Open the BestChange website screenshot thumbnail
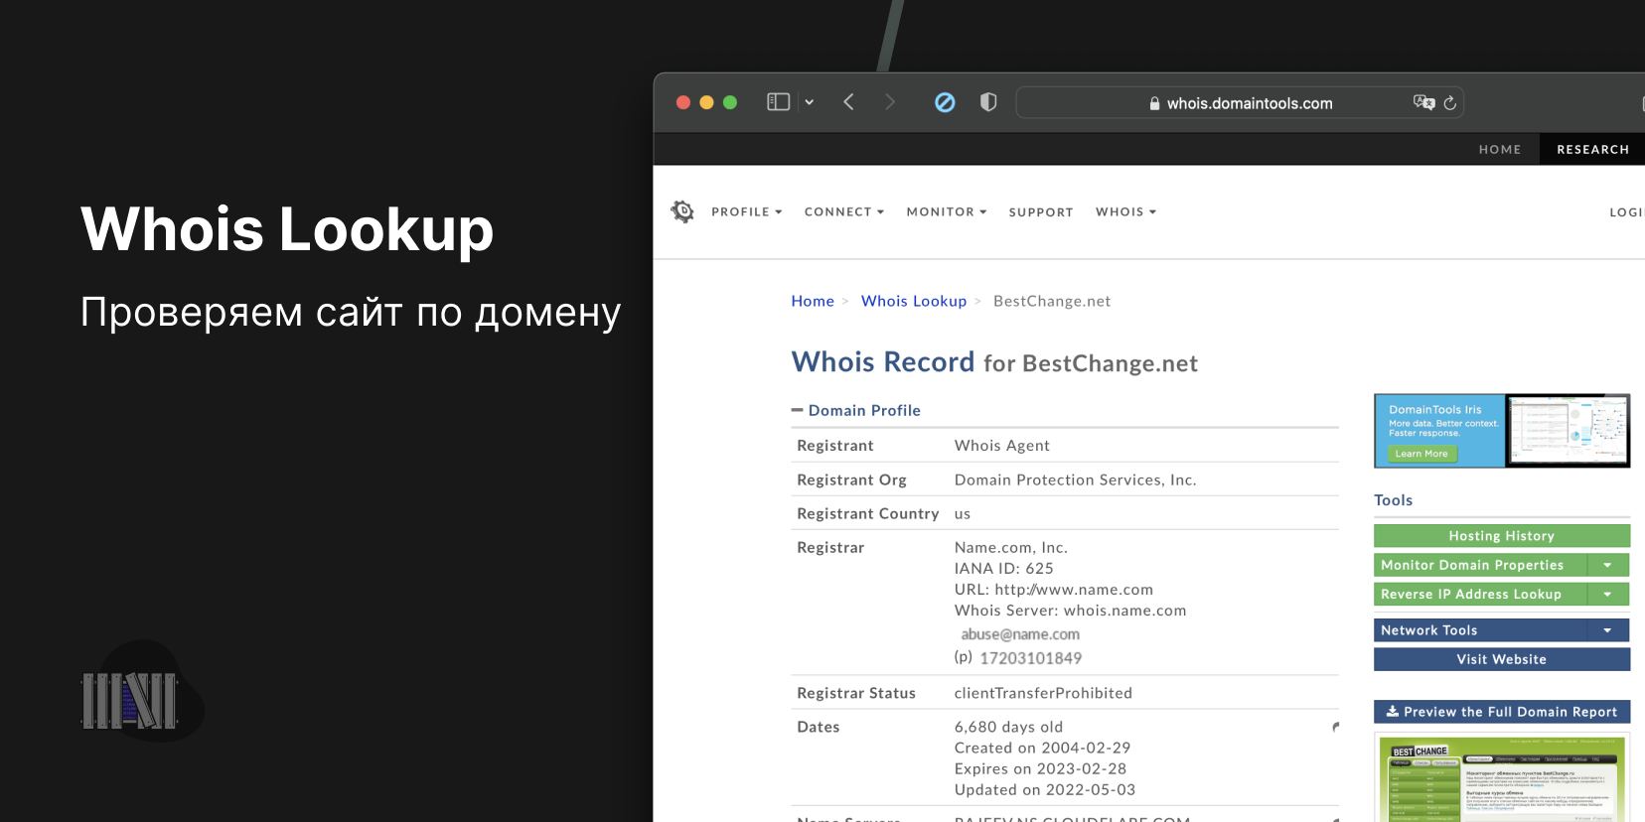Image resolution: width=1645 pixels, height=822 pixels. coord(1502,778)
